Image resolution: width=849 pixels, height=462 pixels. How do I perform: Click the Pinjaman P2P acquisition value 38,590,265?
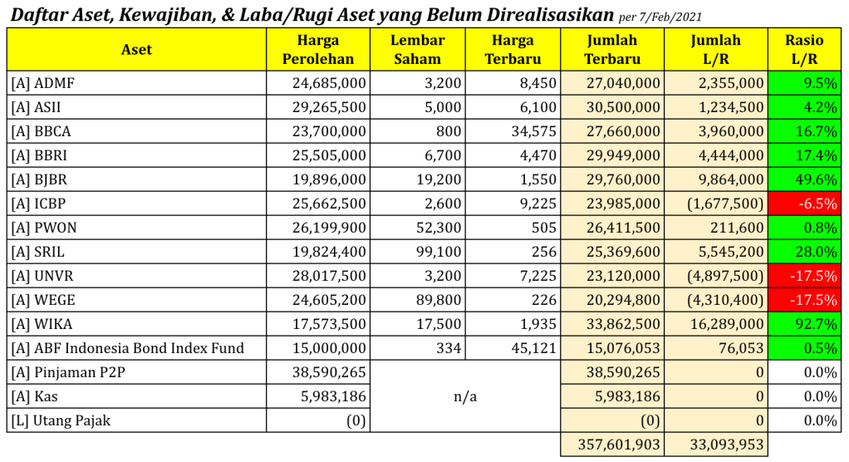pyautogui.click(x=318, y=372)
